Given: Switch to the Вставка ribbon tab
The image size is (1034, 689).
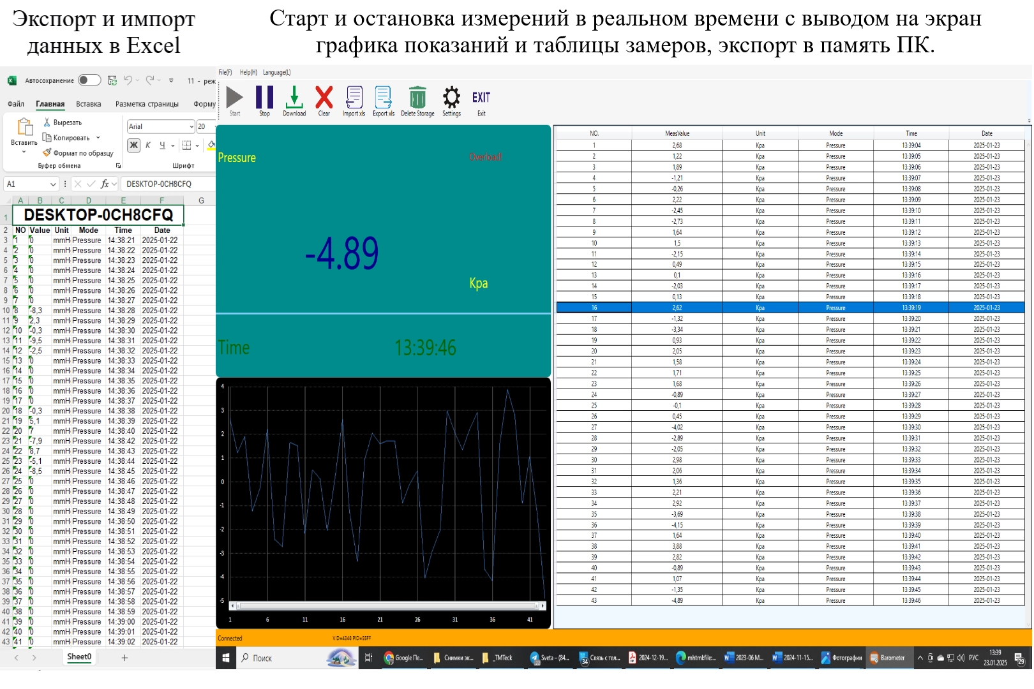Looking at the screenshot, I should point(88,104).
